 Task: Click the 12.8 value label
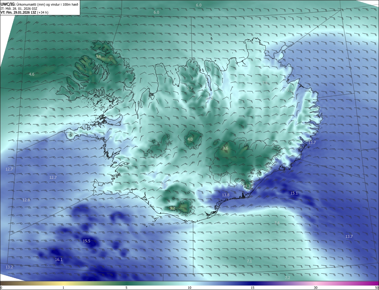pyautogui.click(x=26, y=200)
